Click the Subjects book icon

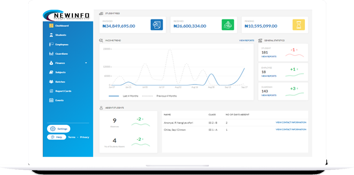point(51,72)
